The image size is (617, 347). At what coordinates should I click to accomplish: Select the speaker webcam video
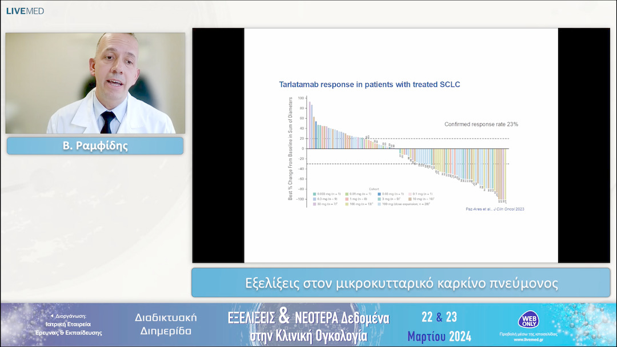pyautogui.click(x=95, y=83)
